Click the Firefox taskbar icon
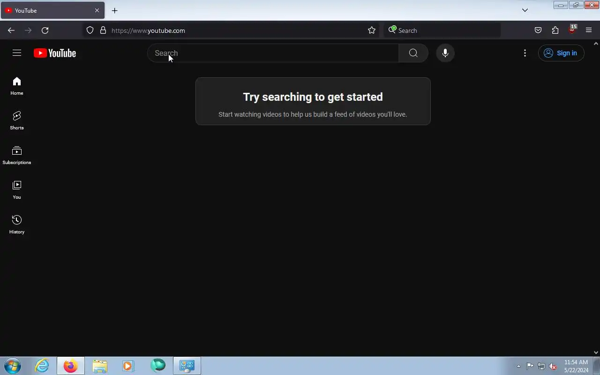This screenshot has width=600, height=375. click(x=71, y=366)
